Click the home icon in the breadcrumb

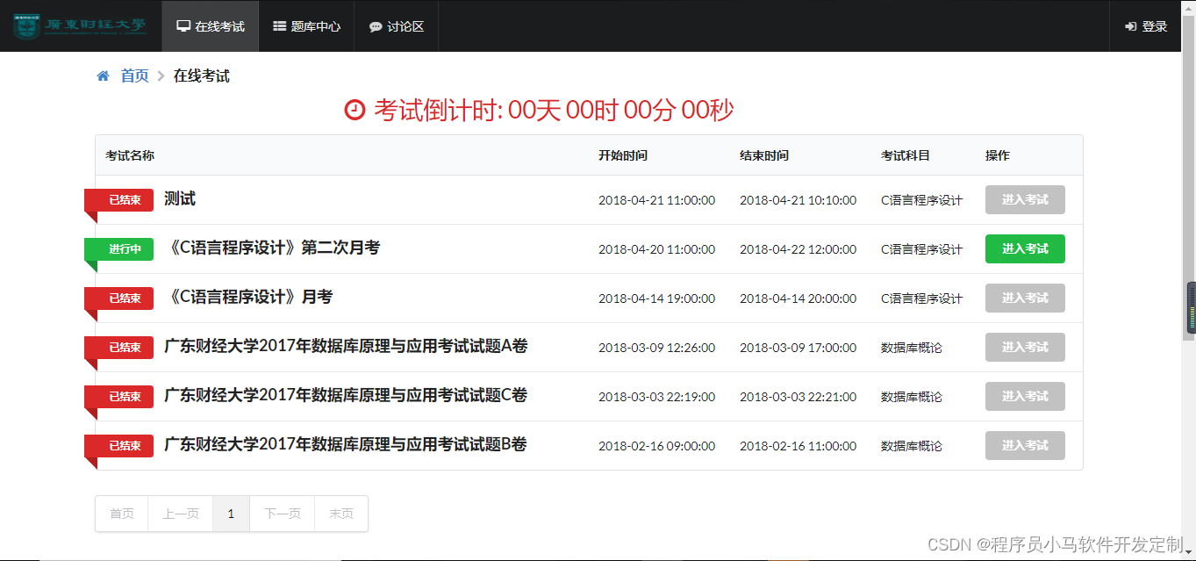coord(103,76)
